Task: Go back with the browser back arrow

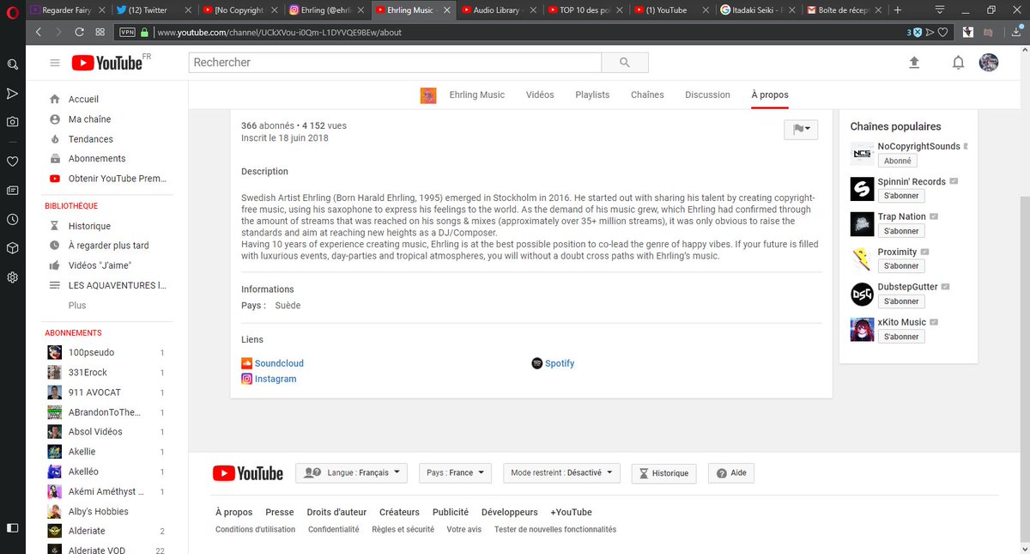Action: pos(39,32)
